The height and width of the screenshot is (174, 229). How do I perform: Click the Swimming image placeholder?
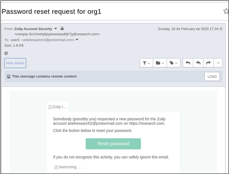67,167
